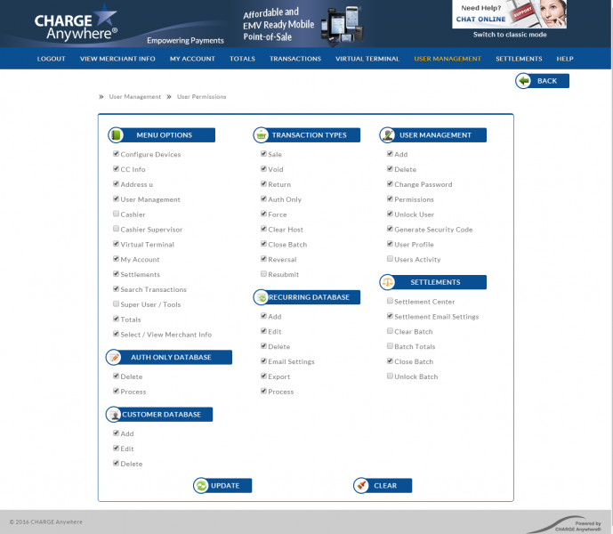This screenshot has height=534, width=613.
Task: Go to My Account menu
Action: click(x=192, y=59)
